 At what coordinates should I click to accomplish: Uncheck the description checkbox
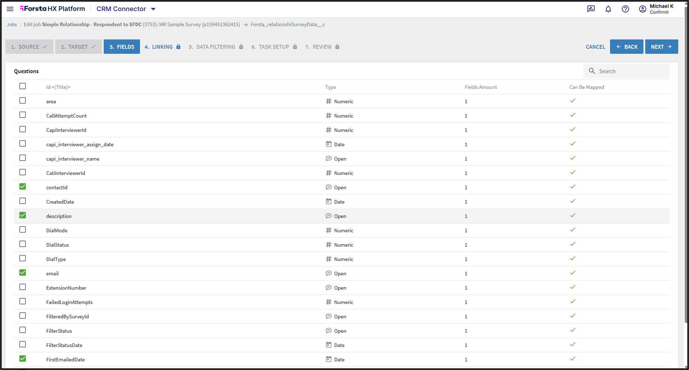23,215
